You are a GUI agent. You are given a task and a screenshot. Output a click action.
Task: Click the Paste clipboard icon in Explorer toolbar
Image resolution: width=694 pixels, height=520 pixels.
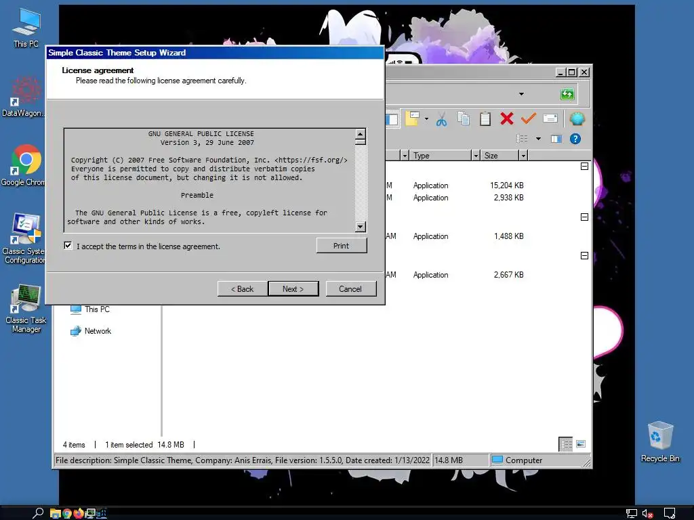[485, 119]
